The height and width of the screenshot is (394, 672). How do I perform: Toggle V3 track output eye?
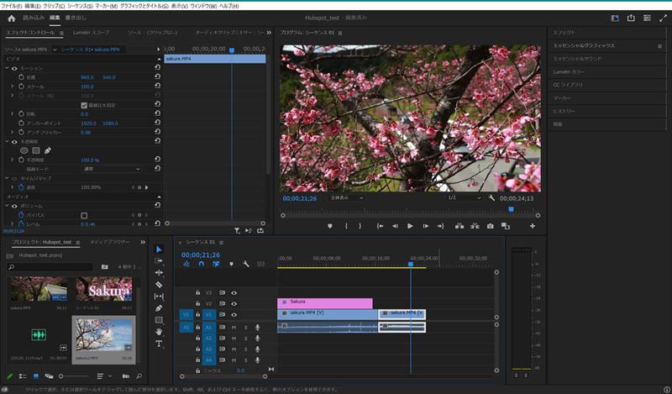coord(234,293)
